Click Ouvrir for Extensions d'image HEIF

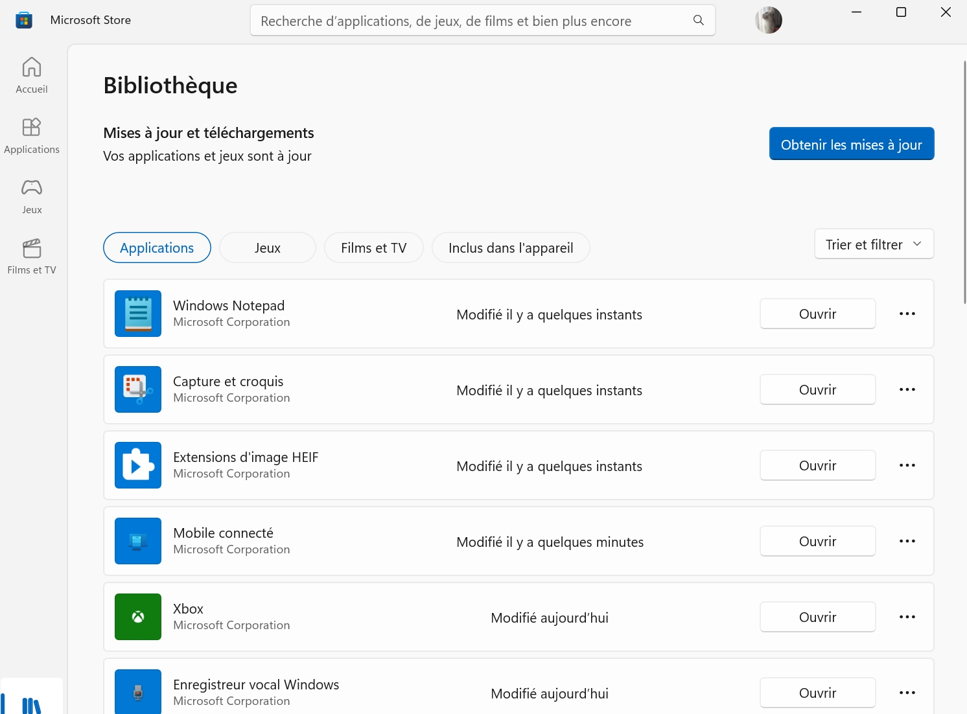[x=817, y=466]
